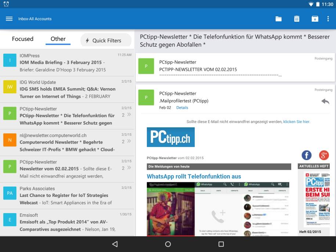Follow the 'klicken Sie hier' link
Image resolution: width=336 pixels, height=252 pixels.
click(x=297, y=122)
